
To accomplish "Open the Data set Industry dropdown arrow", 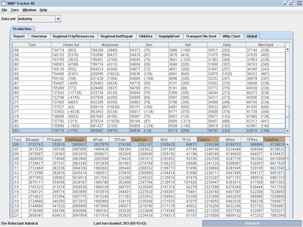I will pos(58,19).
